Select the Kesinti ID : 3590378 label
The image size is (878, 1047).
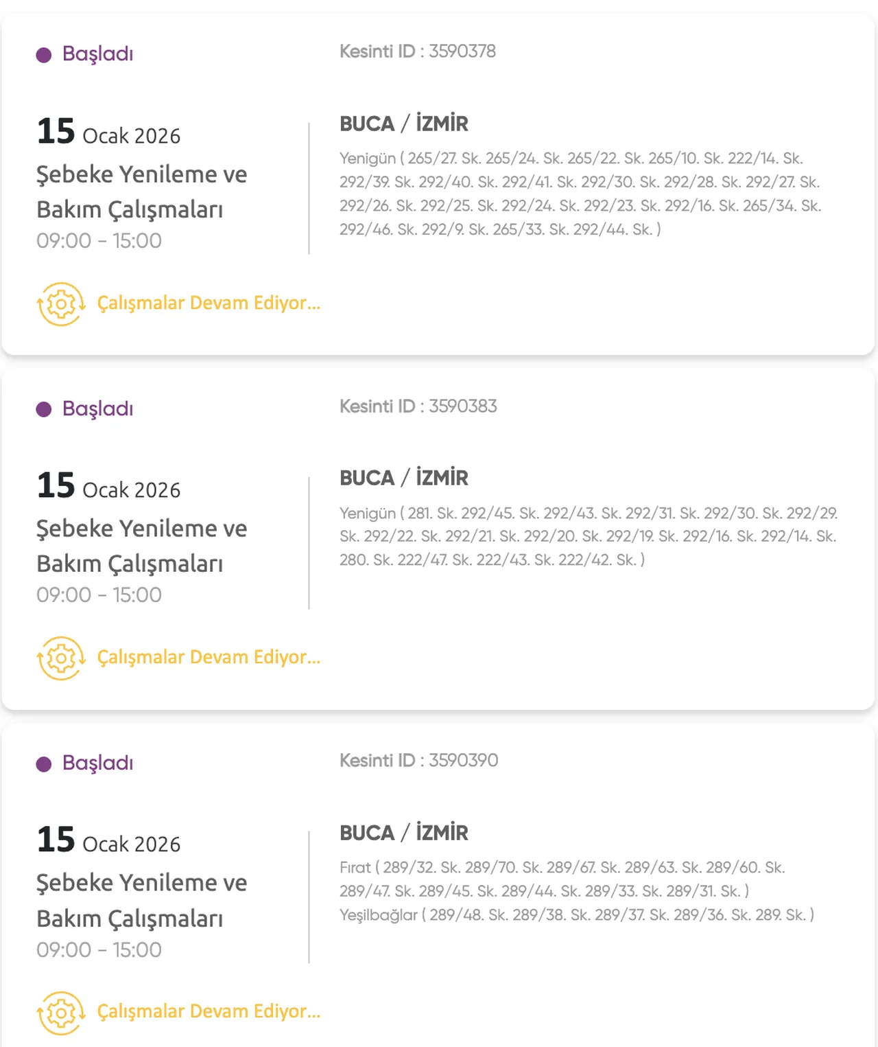tap(417, 51)
